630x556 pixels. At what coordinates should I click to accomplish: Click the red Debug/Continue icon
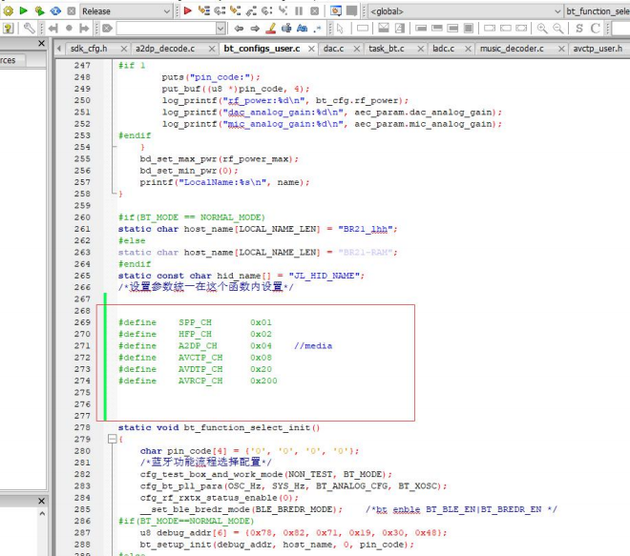pos(188,10)
